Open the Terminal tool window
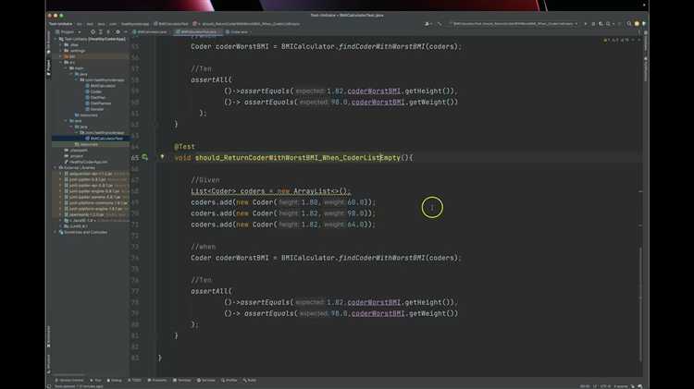This screenshot has width=694, height=389. click(x=182, y=380)
